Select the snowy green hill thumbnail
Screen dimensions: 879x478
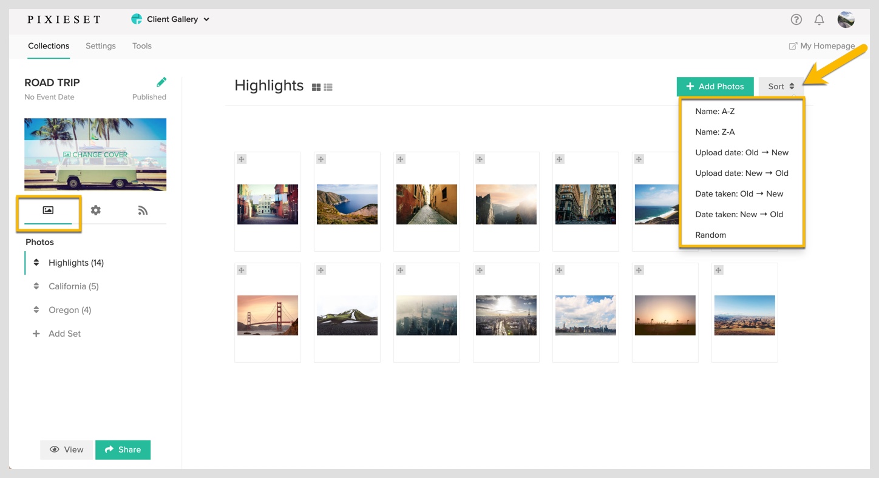347,315
